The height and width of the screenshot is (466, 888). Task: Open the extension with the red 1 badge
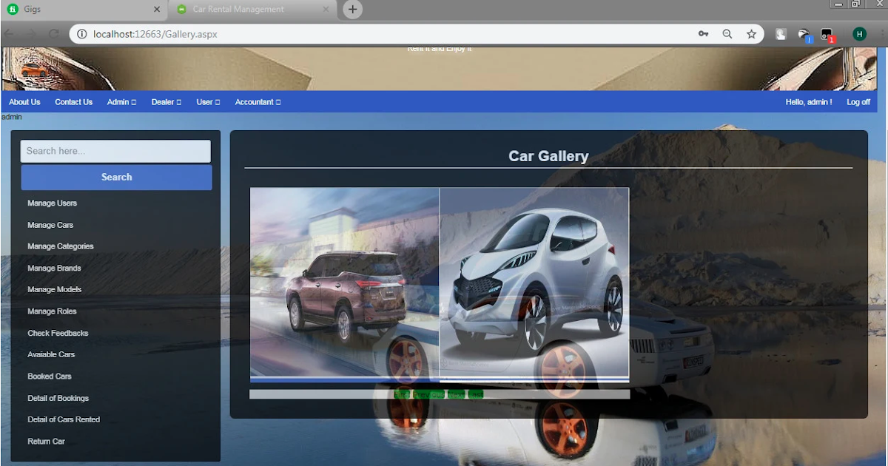[x=827, y=33]
